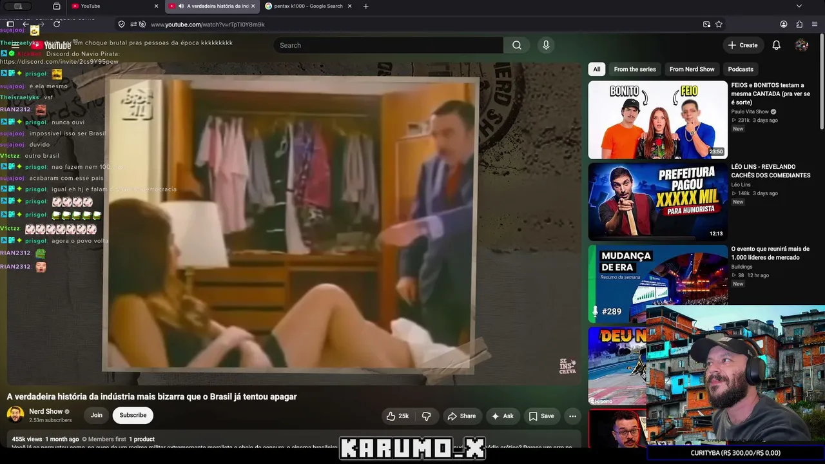Open the YouTube account avatar menu

[802, 45]
